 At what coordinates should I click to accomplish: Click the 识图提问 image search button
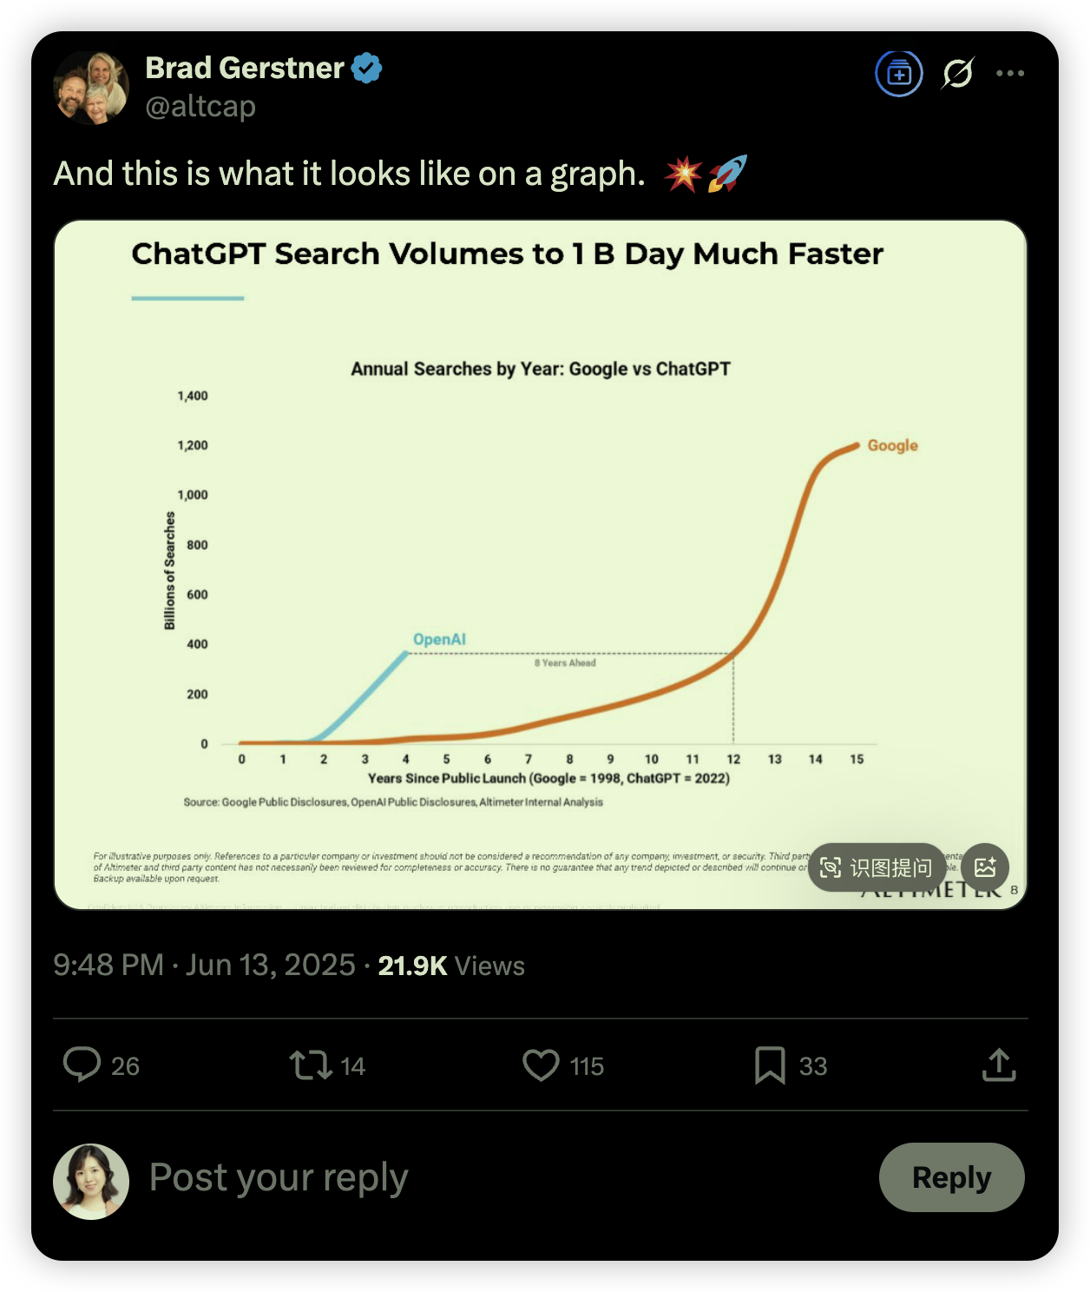pyautogui.click(x=877, y=867)
